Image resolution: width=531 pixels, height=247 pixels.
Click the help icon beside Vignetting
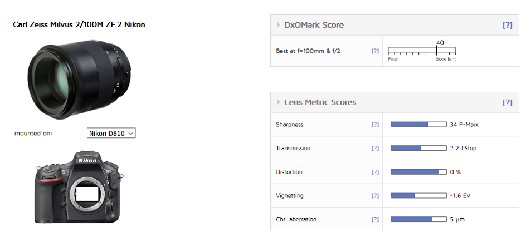[x=375, y=196]
